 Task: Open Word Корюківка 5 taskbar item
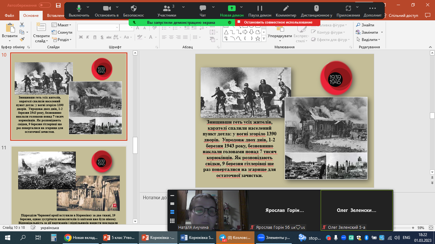pos(196,237)
